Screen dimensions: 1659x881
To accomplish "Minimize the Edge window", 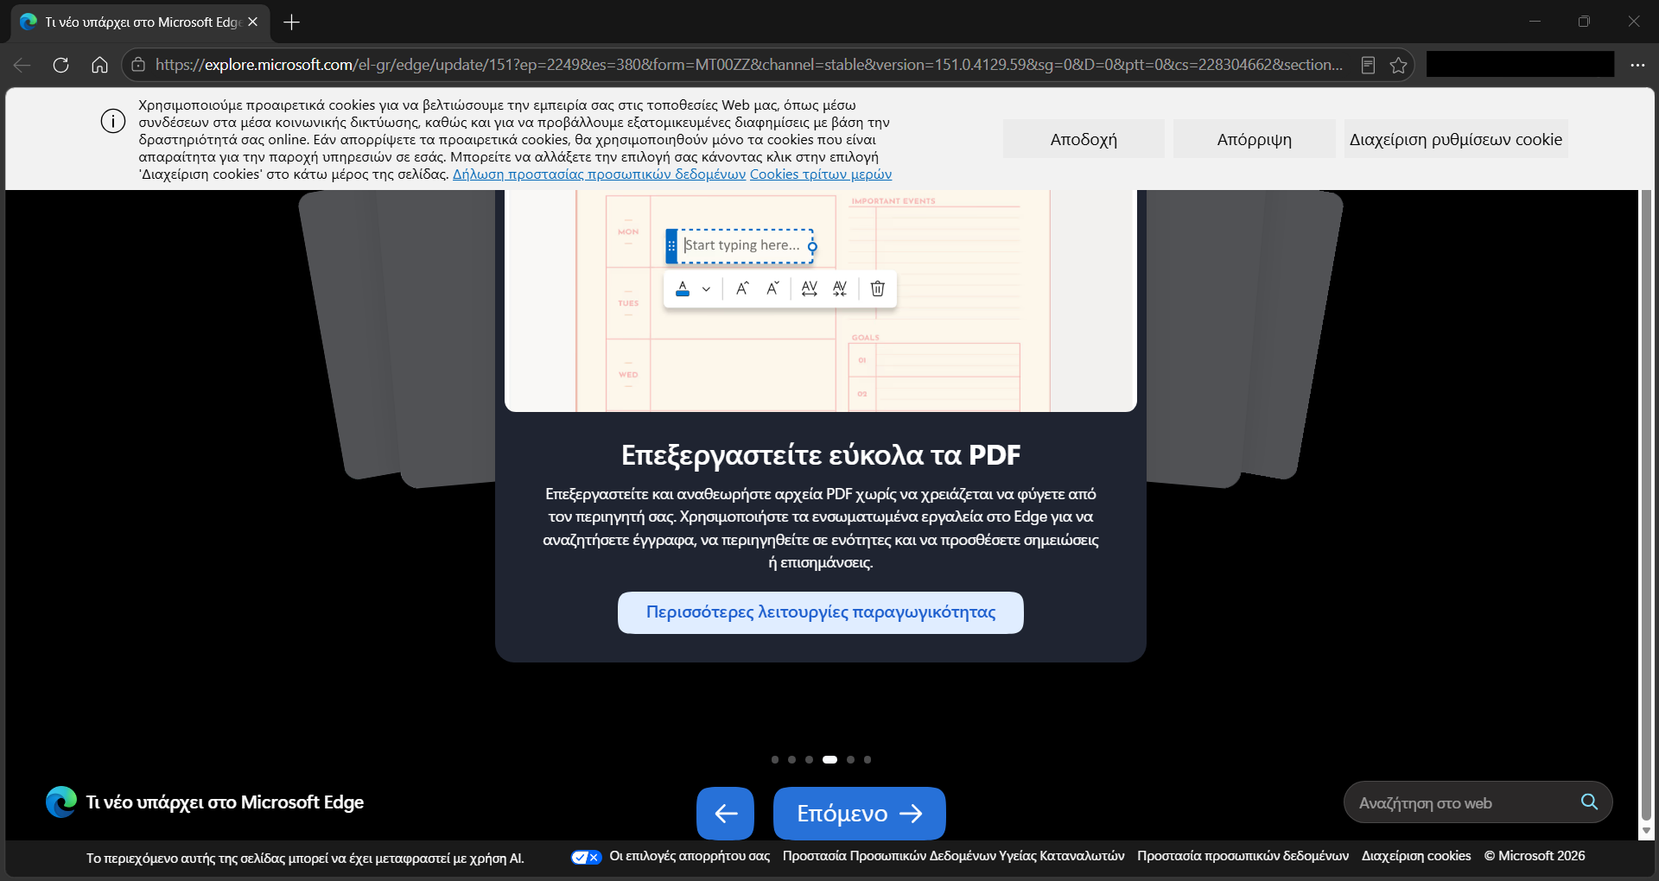I will point(1535,22).
